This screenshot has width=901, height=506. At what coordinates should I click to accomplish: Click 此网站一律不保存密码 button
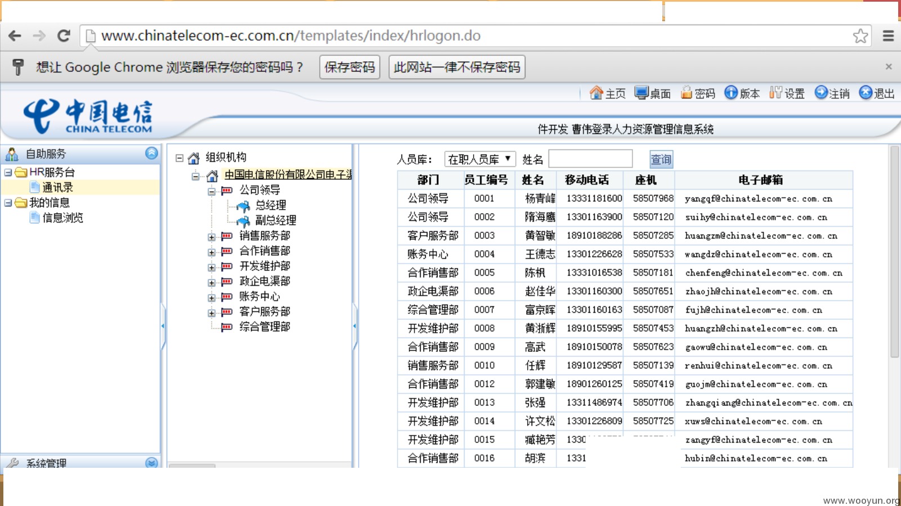457,67
